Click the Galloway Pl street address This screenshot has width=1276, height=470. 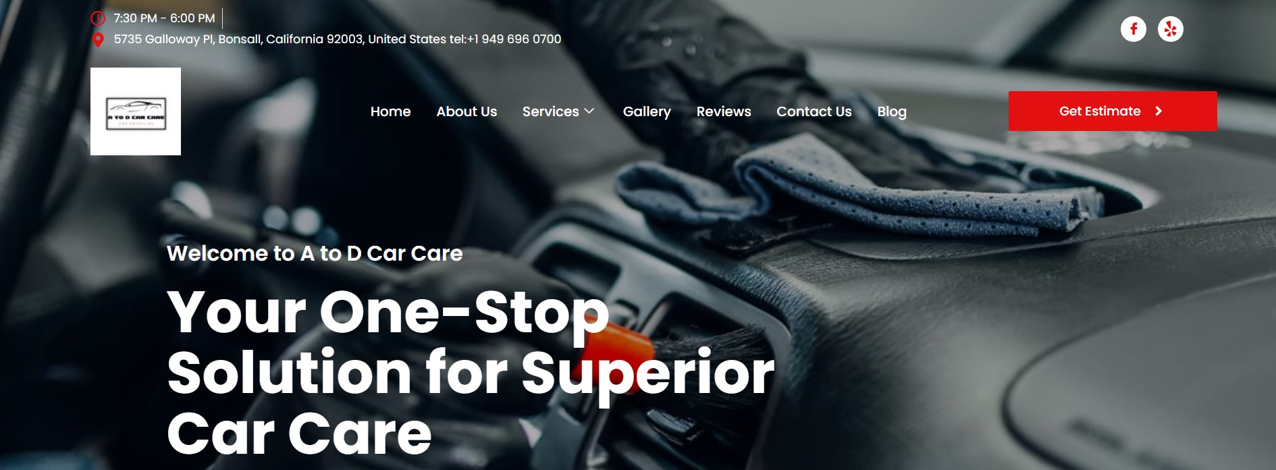click(280, 39)
